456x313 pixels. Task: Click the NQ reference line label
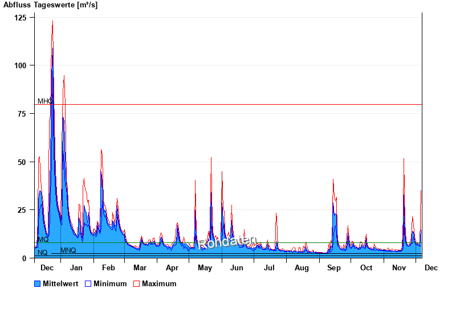42,253
